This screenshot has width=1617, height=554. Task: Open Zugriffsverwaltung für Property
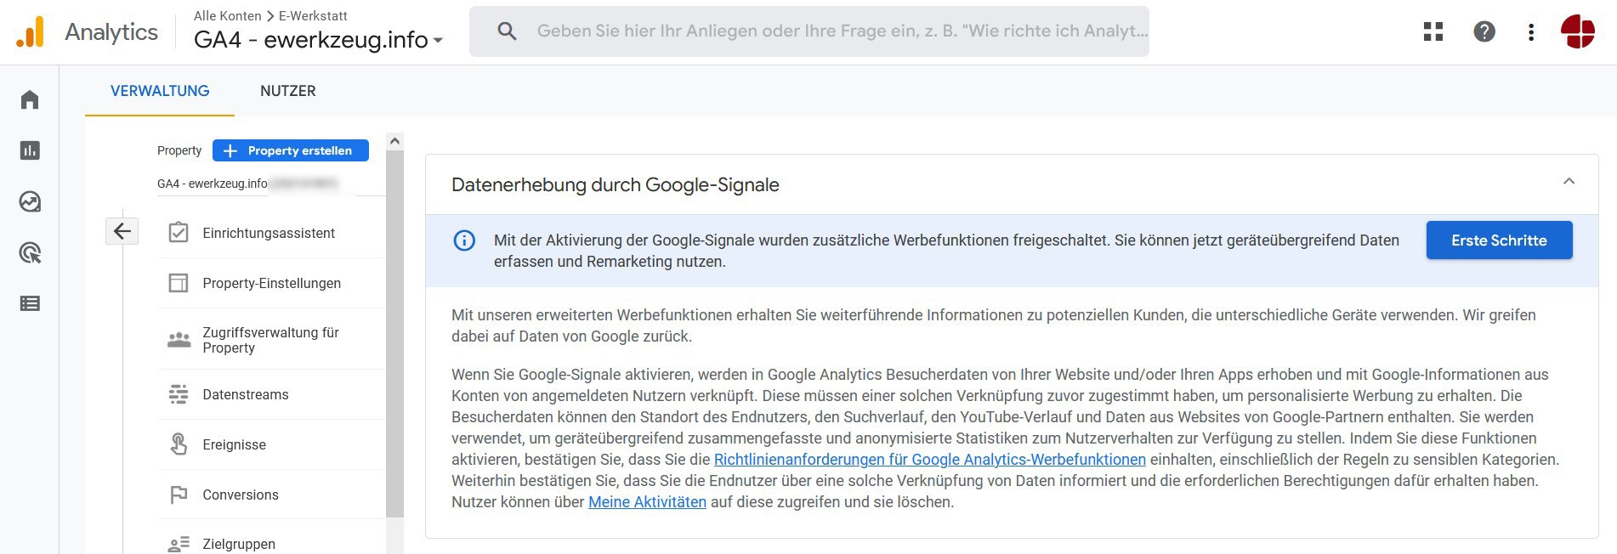coord(272,340)
